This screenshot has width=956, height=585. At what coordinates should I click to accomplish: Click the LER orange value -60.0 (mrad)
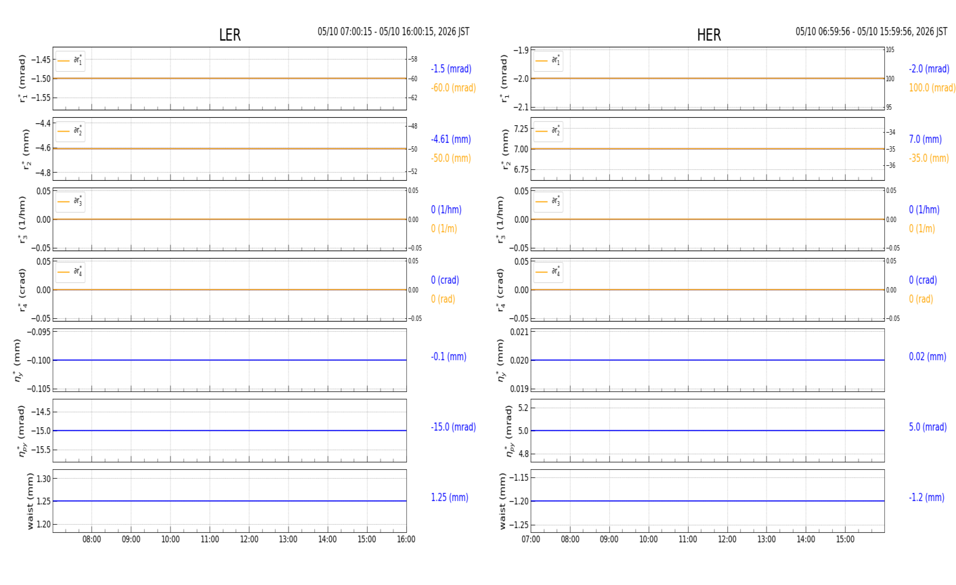click(x=453, y=88)
